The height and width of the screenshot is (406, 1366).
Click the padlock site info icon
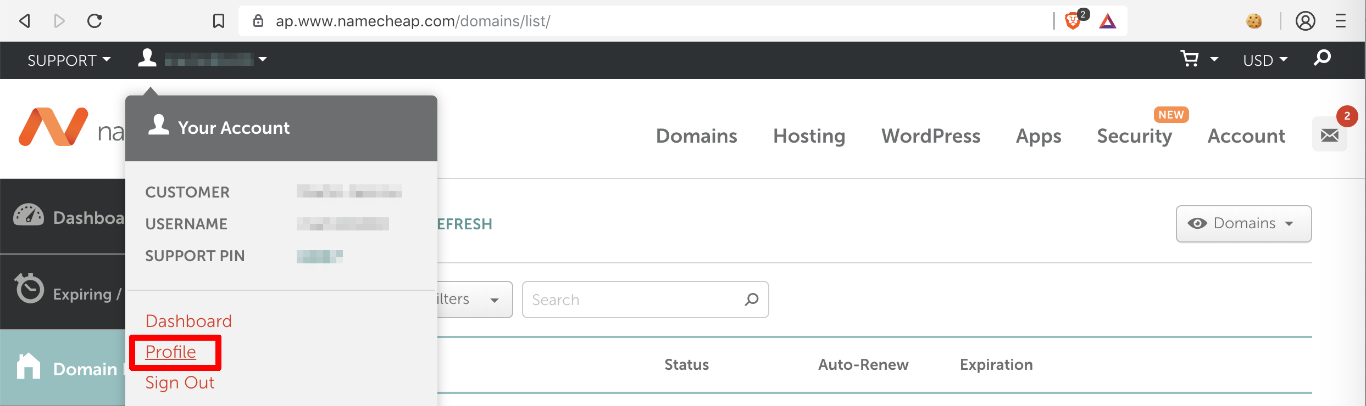coord(258,21)
